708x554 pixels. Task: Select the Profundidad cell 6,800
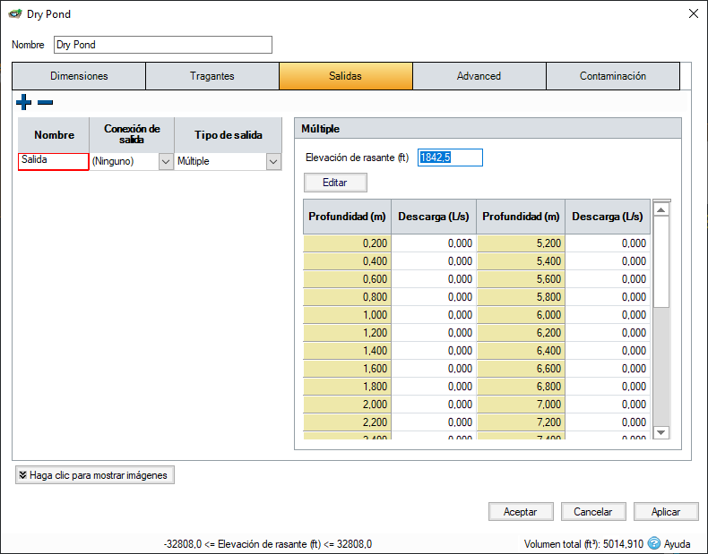click(x=521, y=387)
